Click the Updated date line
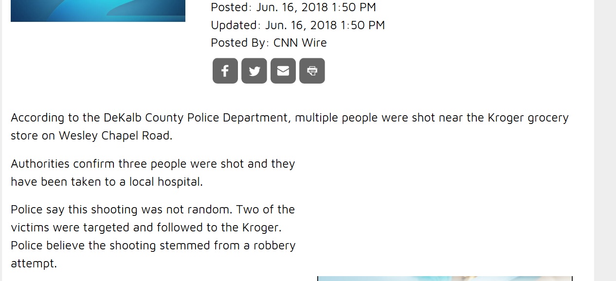The width and height of the screenshot is (616, 281). (297, 25)
